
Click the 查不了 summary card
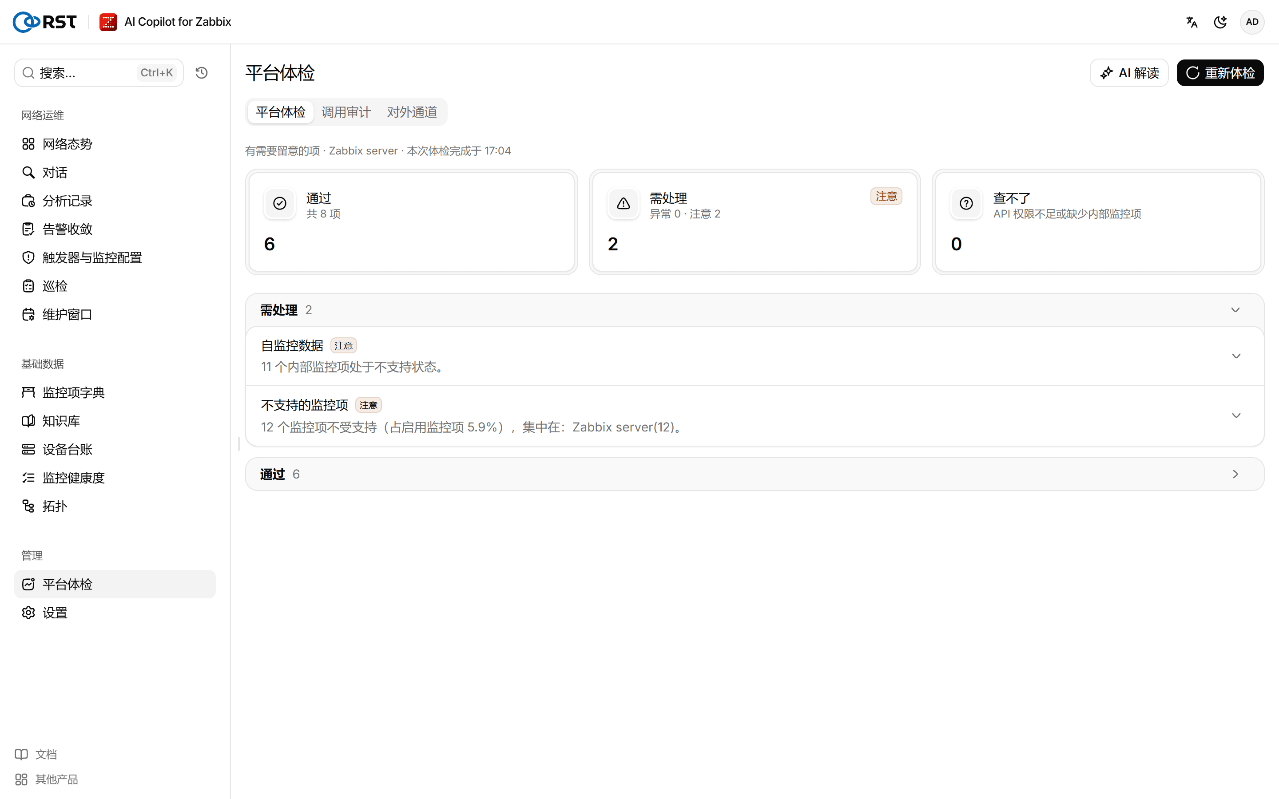(x=1098, y=222)
